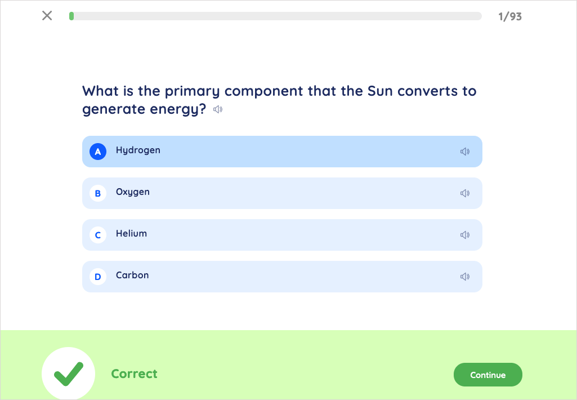Choose the Carbon answer option

(282, 276)
